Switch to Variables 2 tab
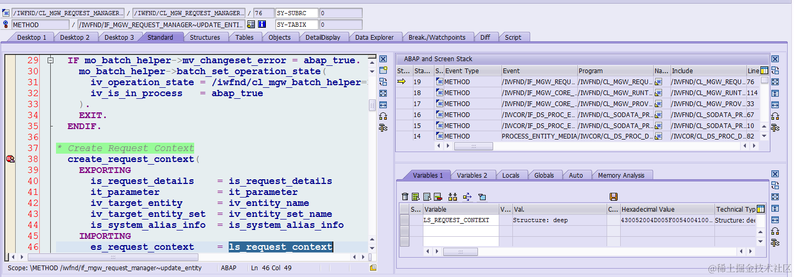 pos(472,175)
